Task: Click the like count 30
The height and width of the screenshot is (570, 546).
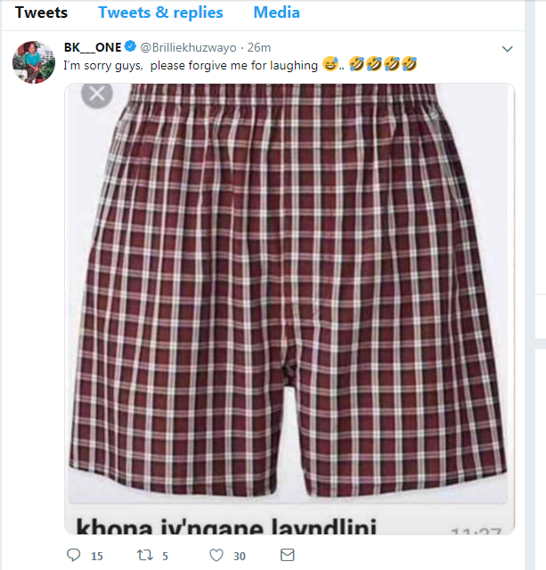Action: tap(240, 556)
